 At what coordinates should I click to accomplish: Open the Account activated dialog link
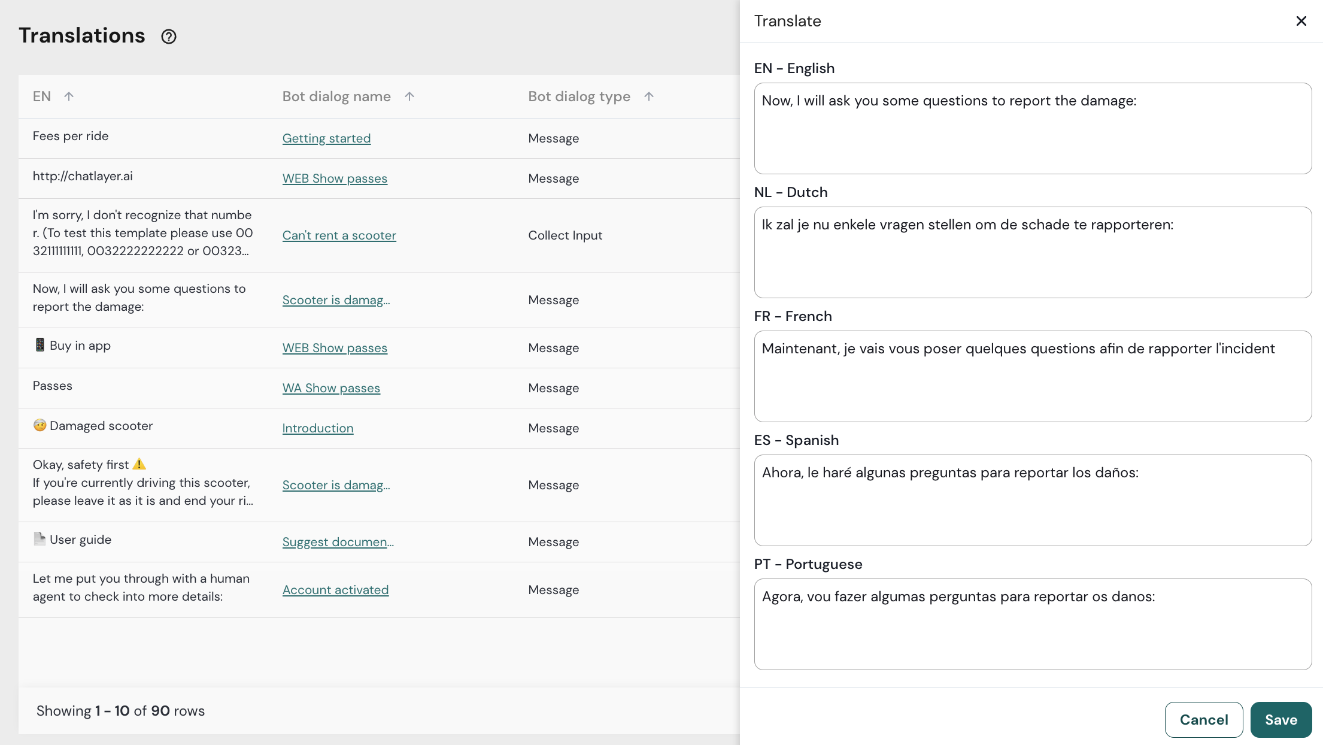(x=335, y=590)
